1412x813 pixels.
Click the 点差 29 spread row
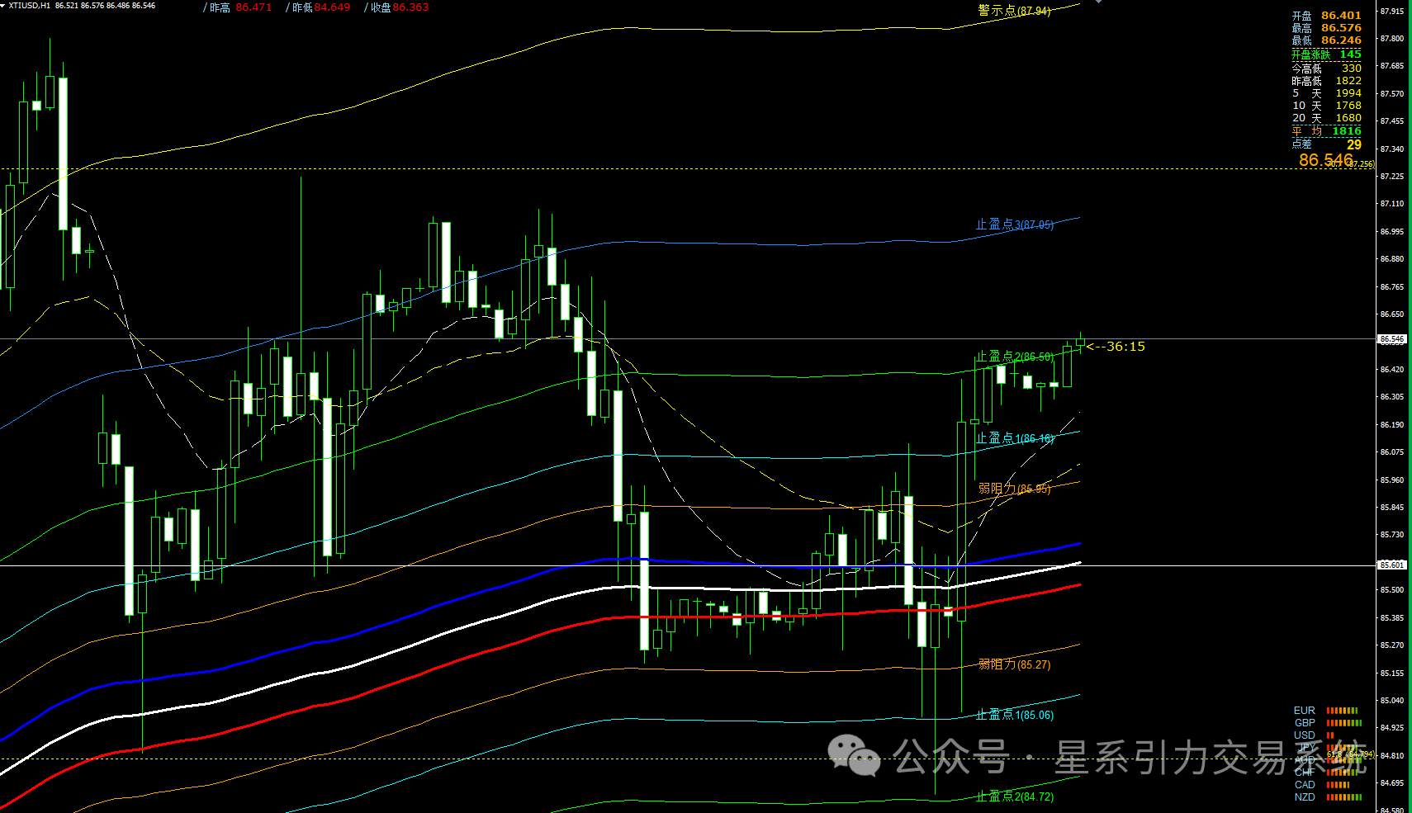pos(1327,144)
